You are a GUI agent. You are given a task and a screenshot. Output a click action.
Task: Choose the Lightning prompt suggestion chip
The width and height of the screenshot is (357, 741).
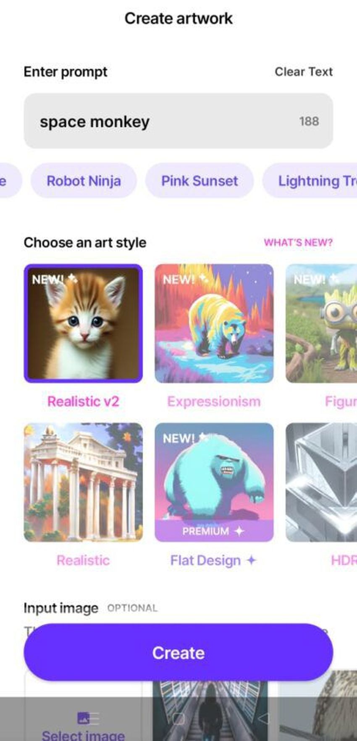310,181
